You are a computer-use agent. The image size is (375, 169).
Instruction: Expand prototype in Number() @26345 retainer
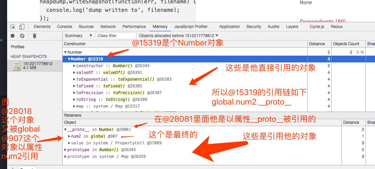pyautogui.click(x=65, y=150)
